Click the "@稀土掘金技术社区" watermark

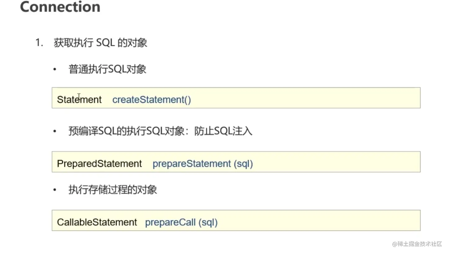pos(417,244)
